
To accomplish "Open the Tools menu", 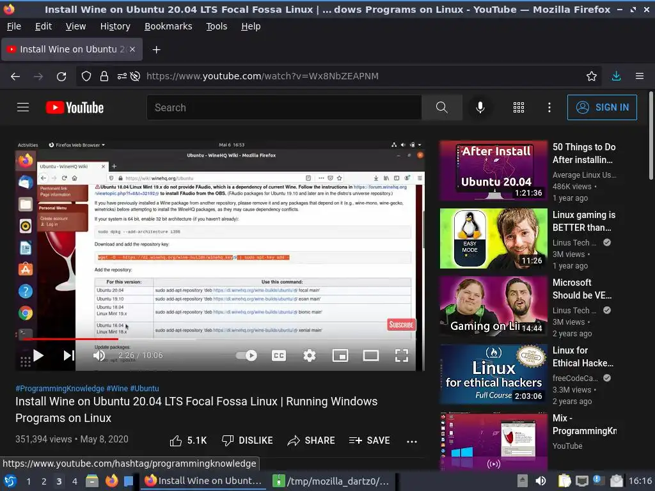I will pyautogui.click(x=216, y=26).
